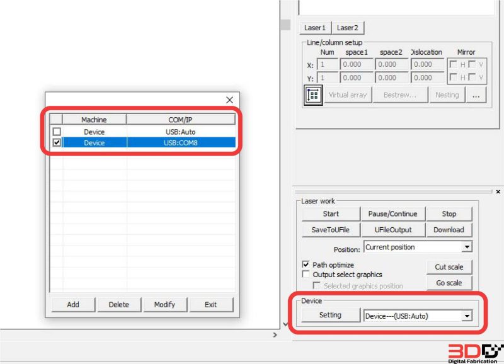Click the horizontal scrollbar right arrow
Viewport: 504px width, 364px height.
(274, 336)
